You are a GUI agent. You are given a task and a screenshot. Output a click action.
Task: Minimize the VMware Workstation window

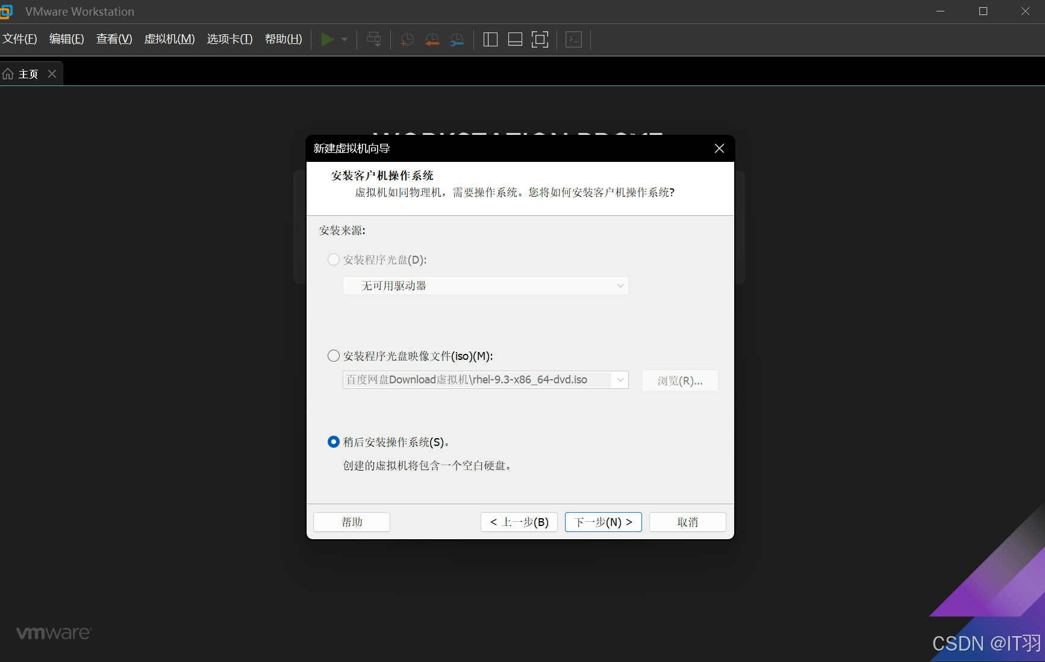941,11
